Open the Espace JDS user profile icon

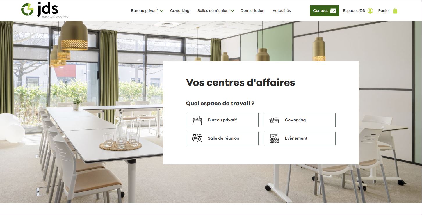[370, 11]
